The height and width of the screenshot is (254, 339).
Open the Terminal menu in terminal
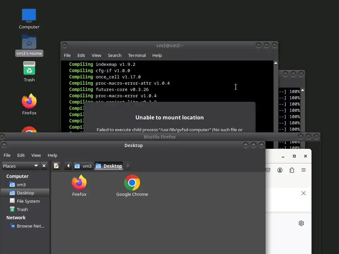click(x=137, y=56)
